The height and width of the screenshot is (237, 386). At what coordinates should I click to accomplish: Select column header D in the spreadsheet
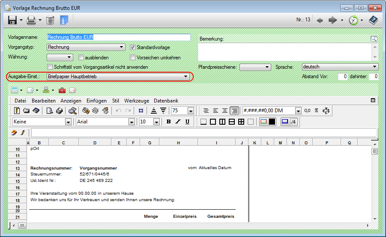pyautogui.click(x=94, y=143)
